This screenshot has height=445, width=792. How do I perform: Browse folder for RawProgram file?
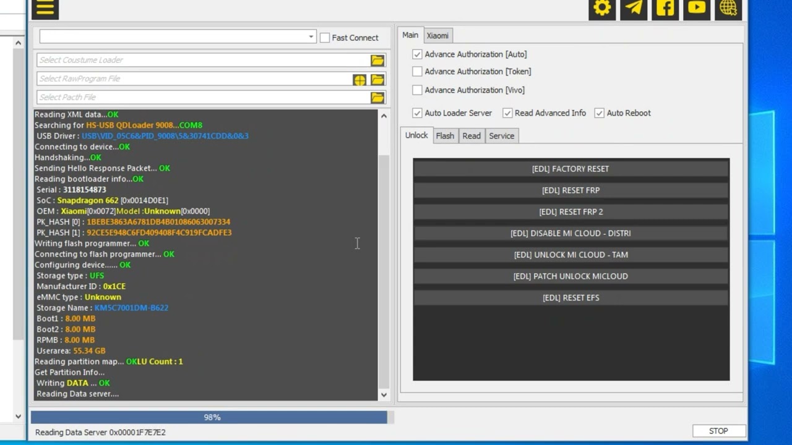(x=377, y=79)
